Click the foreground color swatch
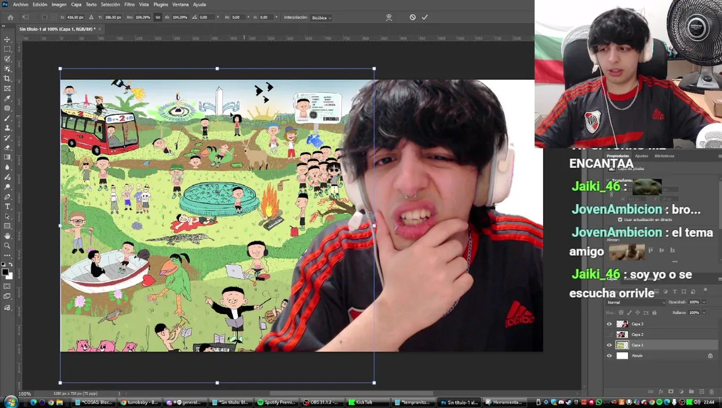 (5, 273)
